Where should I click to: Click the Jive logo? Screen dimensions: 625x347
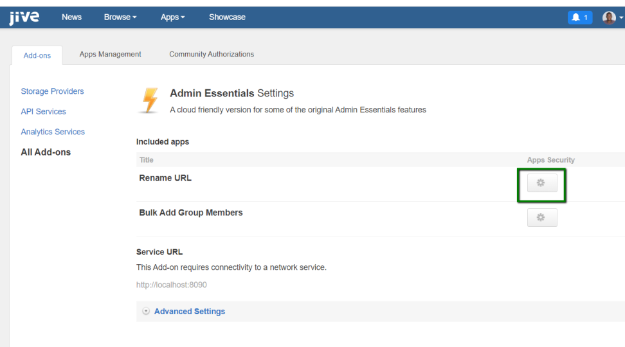(24, 17)
